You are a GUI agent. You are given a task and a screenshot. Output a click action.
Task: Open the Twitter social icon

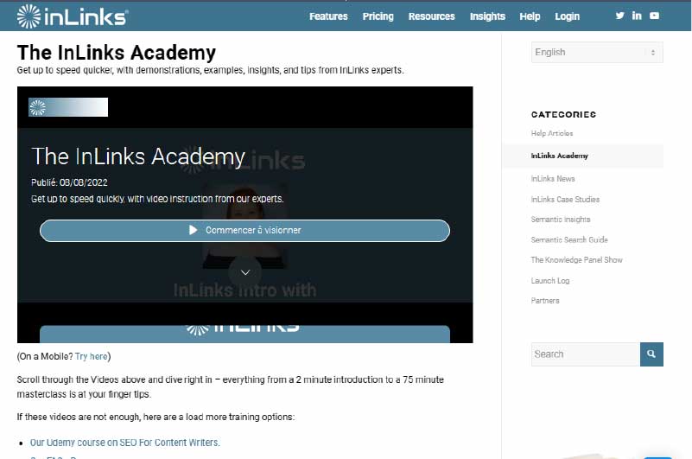(x=619, y=16)
